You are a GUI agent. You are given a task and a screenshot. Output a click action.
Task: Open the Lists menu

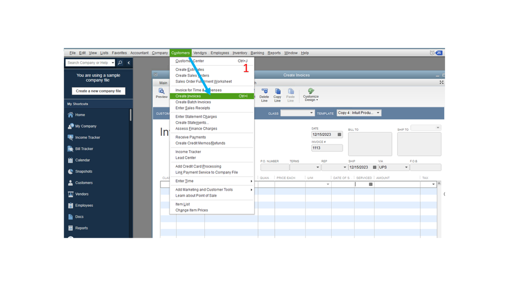104,53
